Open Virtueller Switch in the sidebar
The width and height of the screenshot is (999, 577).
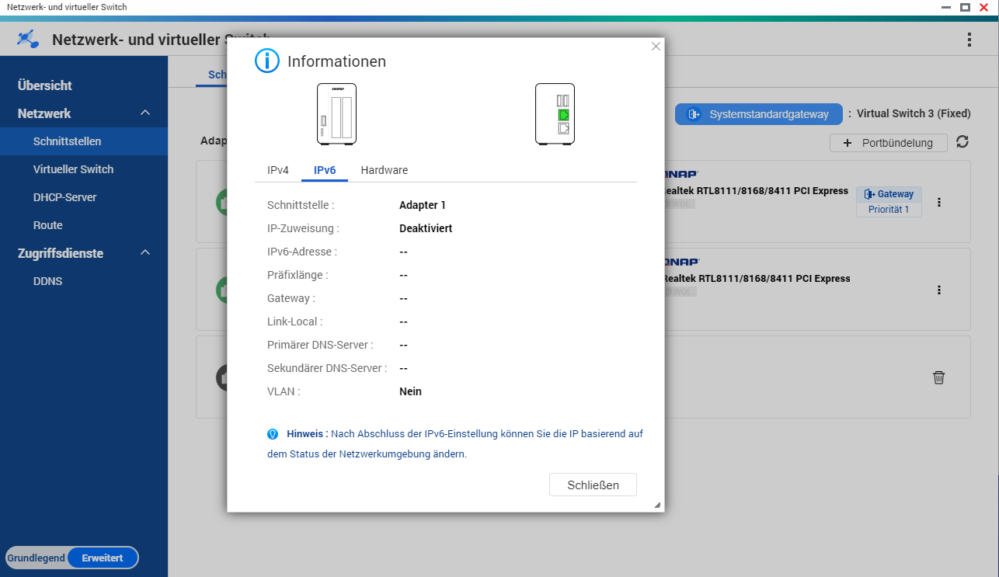pyautogui.click(x=84, y=169)
